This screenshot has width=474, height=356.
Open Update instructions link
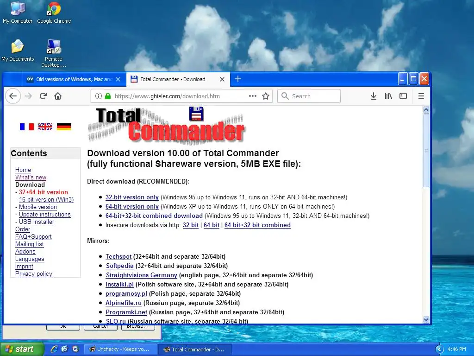click(45, 214)
